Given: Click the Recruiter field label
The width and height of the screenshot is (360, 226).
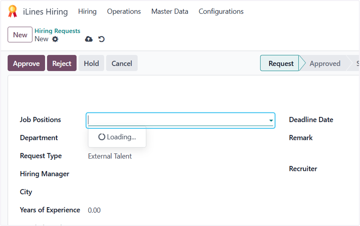Looking at the screenshot, I should coord(303,169).
